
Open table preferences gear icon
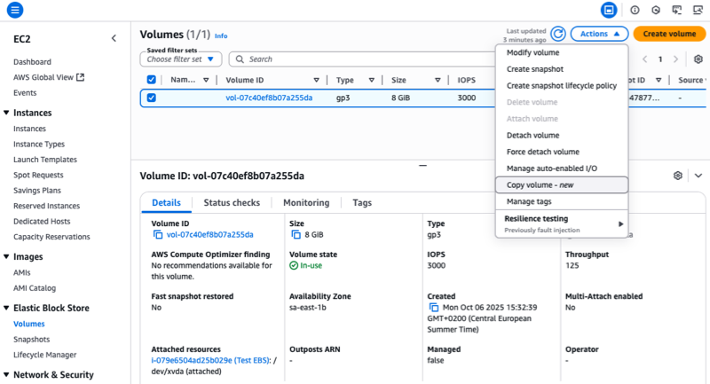click(x=698, y=59)
